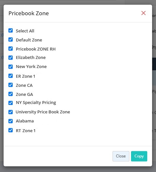
Task: Toggle the Zone CA checkbox
Action: [x=11, y=85]
